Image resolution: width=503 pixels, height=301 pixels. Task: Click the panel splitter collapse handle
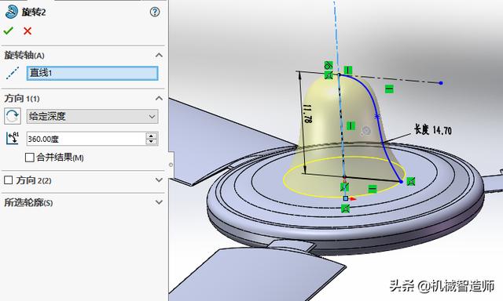[171, 165]
